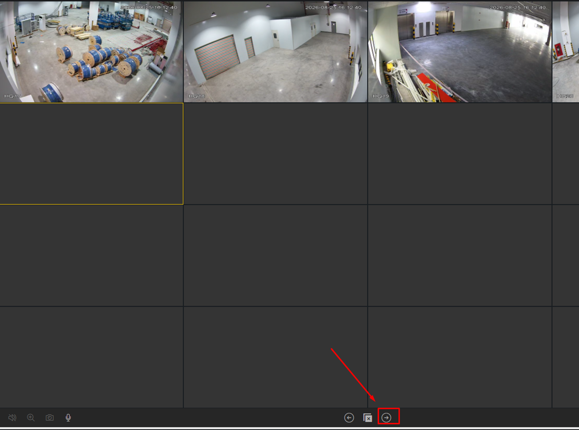The image size is (579, 430).
Task: Select the yellow-outlined empty video pane
Action: click(91, 153)
